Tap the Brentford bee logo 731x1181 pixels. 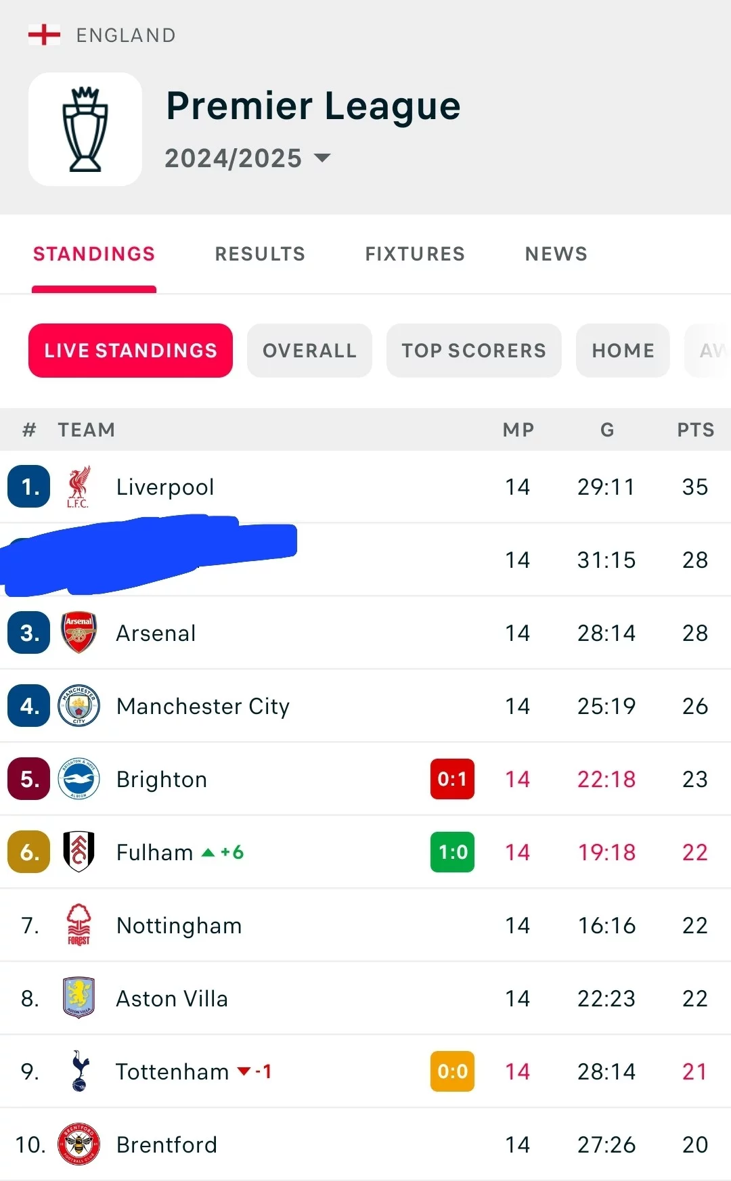pos(79,1144)
